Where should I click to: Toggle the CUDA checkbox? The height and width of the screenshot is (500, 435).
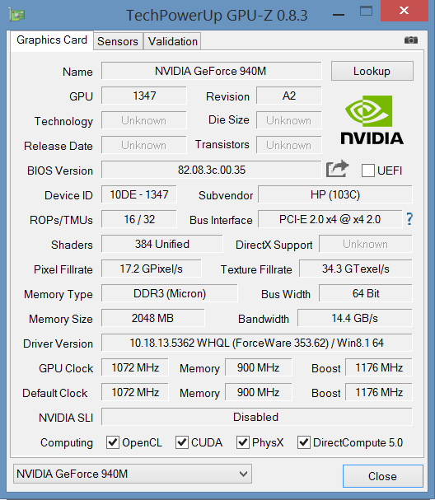click(182, 442)
